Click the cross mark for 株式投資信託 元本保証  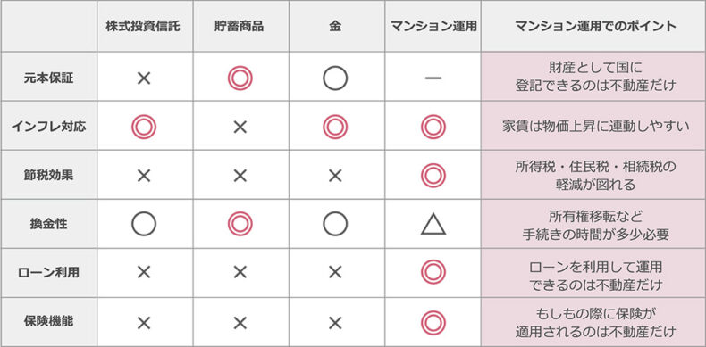[144, 78]
